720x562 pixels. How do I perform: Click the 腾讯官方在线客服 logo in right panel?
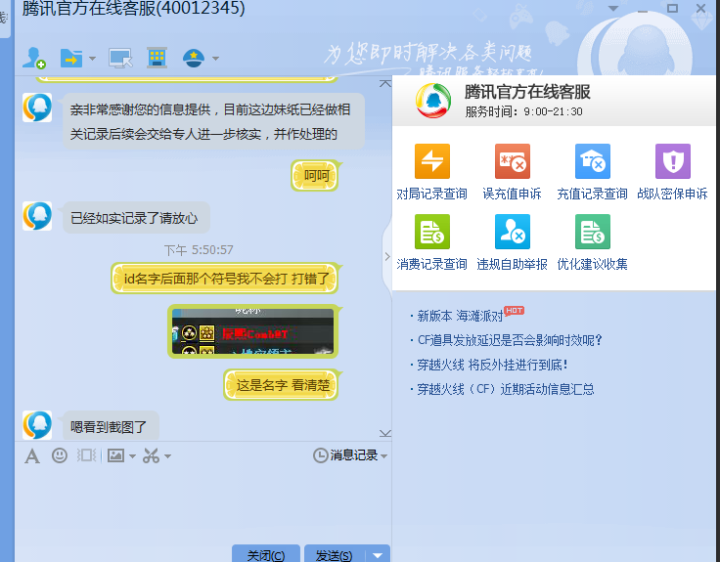pyautogui.click(x=433, y=101)
